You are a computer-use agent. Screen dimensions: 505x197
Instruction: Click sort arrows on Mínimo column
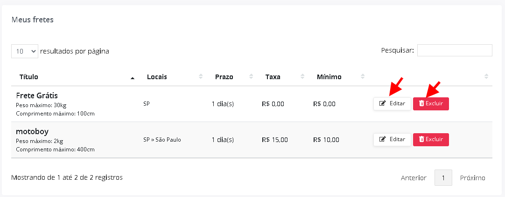[x=363, y=76]
